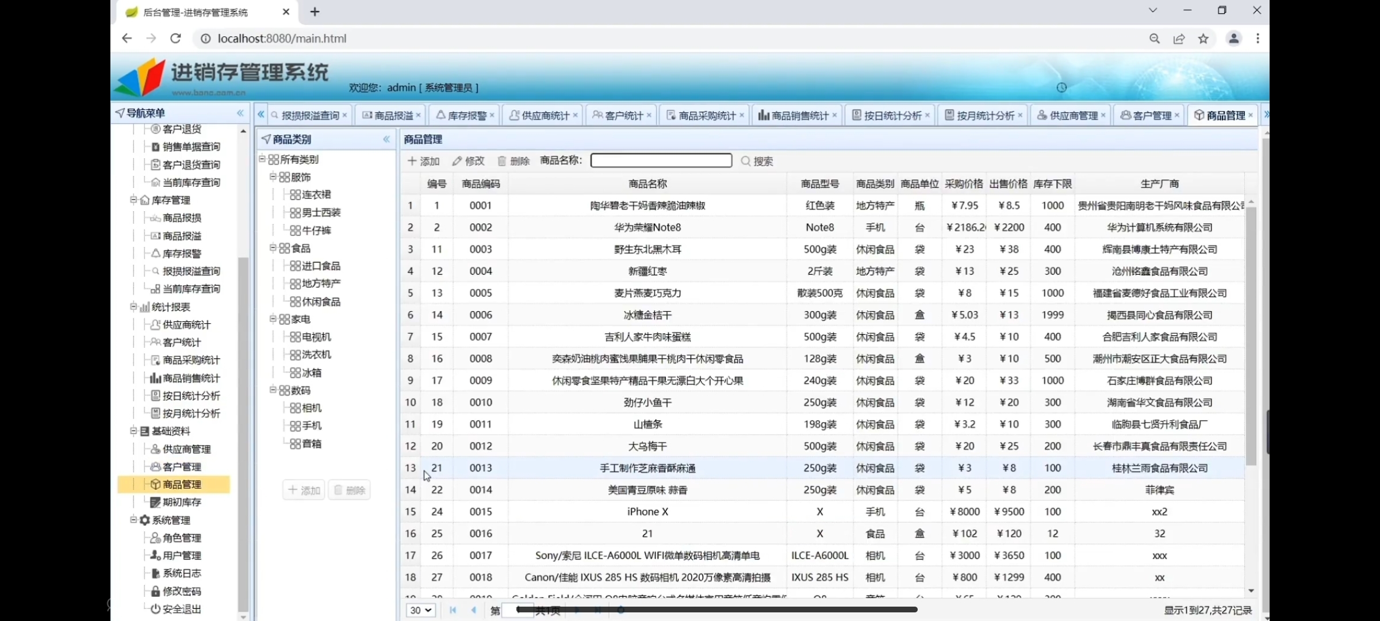Switch to the 报损报溢查询 tab

310,116
